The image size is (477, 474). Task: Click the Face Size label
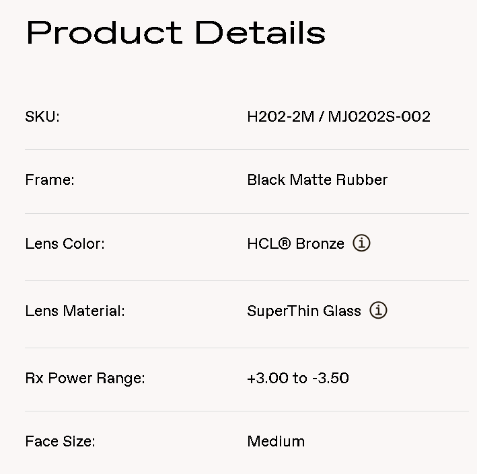(x=60, y=441)
